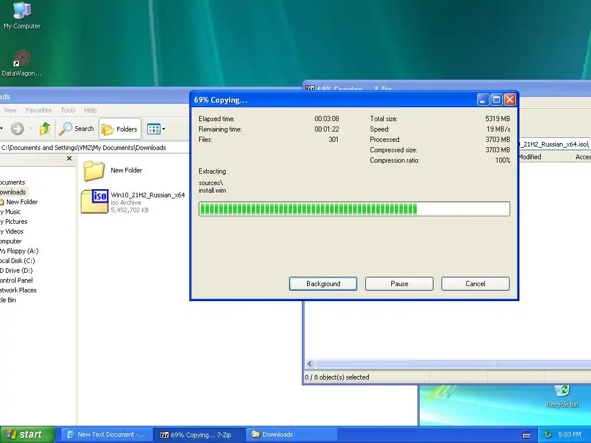
Task: Pause the 7-Zip extraction
Action: point(399,284)
